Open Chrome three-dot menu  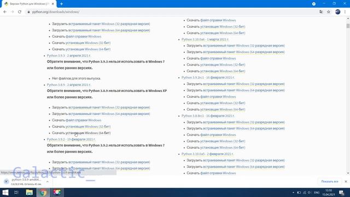pos(345,12)
